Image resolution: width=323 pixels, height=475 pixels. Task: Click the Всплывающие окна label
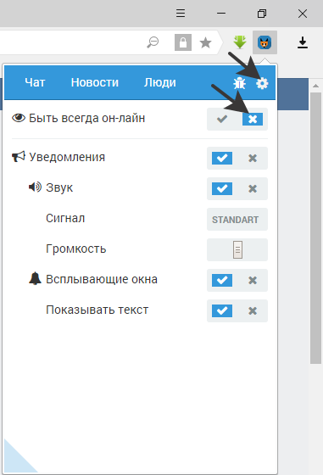point(102,279)
